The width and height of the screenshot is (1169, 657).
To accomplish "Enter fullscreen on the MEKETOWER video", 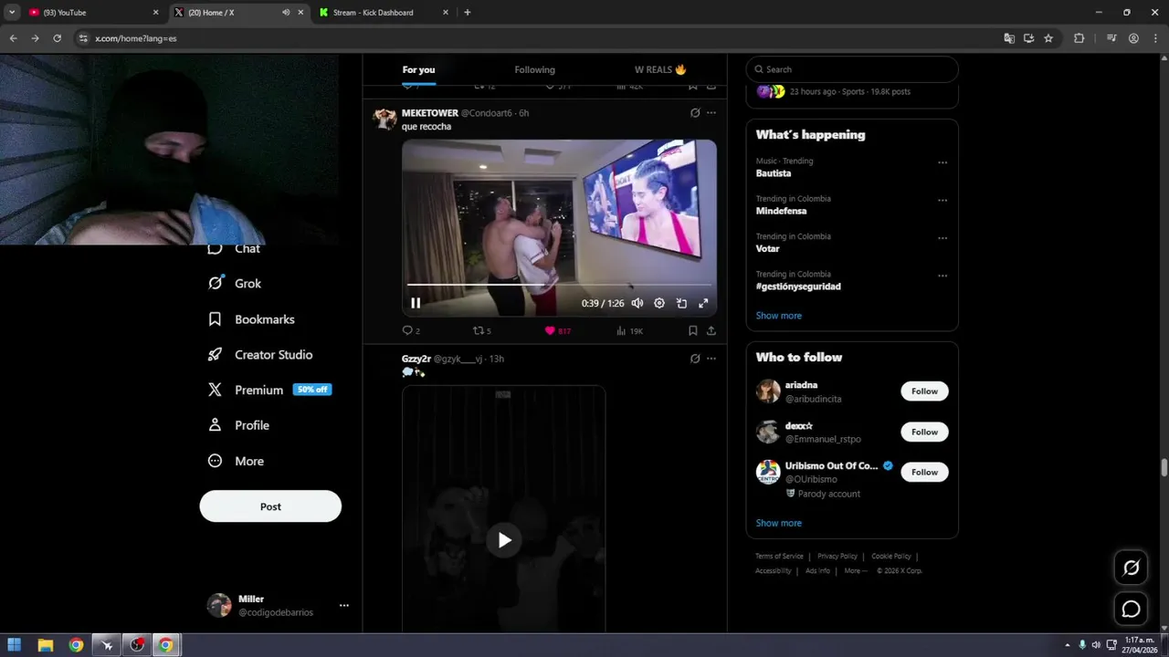I will click(703, 303).
